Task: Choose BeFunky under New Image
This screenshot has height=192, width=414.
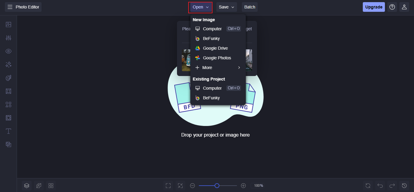Action: [218, 38]
